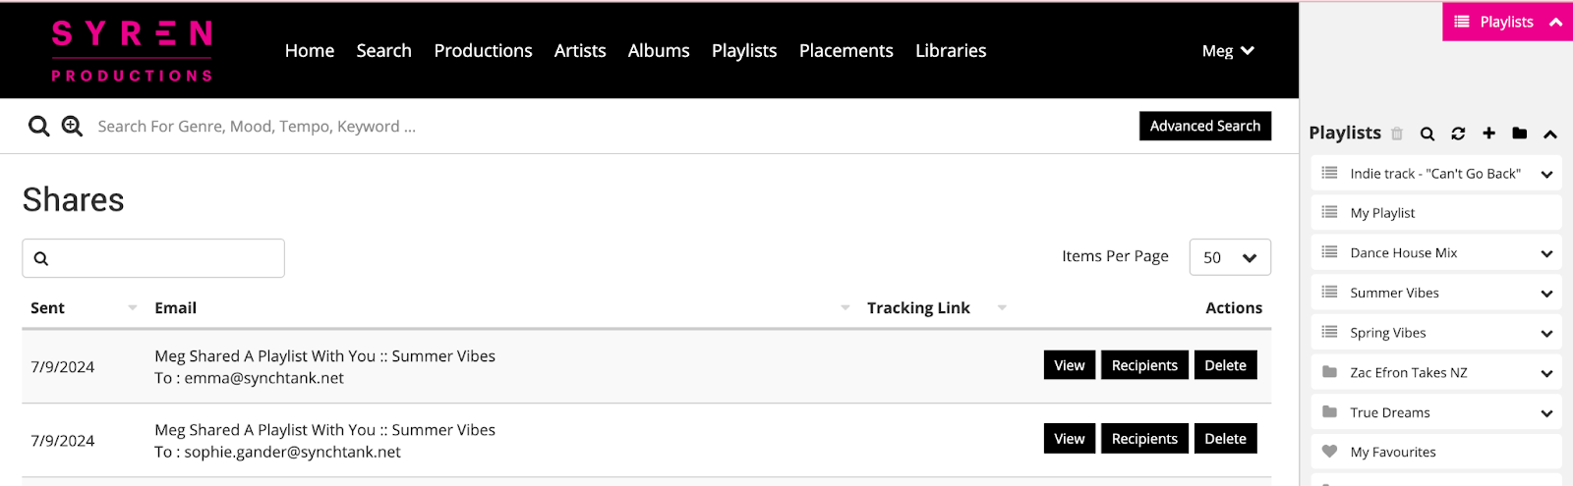The image size is (1573, 486).
Task: Refresh the Playlists panel
Action: [1458, 134]
